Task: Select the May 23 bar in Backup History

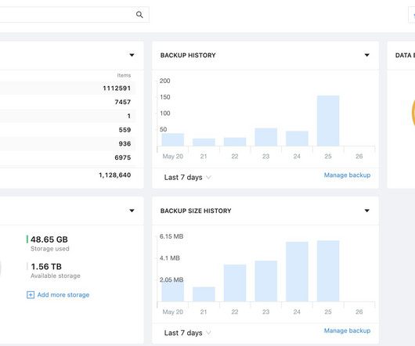Action: click(x=266, y=137)
